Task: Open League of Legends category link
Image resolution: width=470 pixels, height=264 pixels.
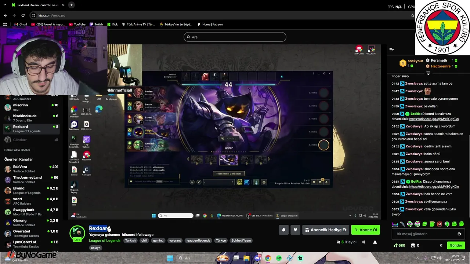Action: coord(105,241)
